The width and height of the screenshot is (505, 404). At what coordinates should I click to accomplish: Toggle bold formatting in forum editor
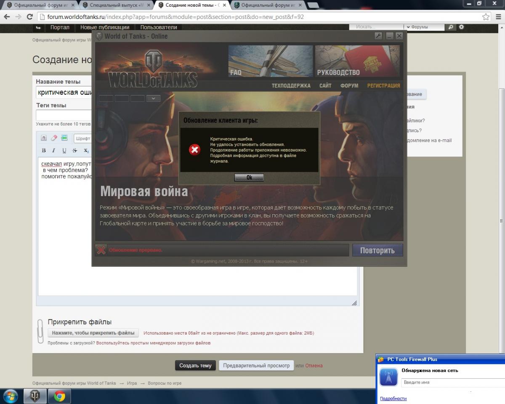[44, 150]
